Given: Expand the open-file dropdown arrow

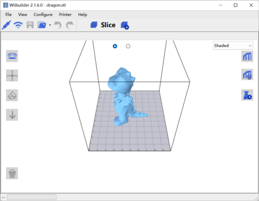Looking at the screenshot, I should (x=50, y=25).
